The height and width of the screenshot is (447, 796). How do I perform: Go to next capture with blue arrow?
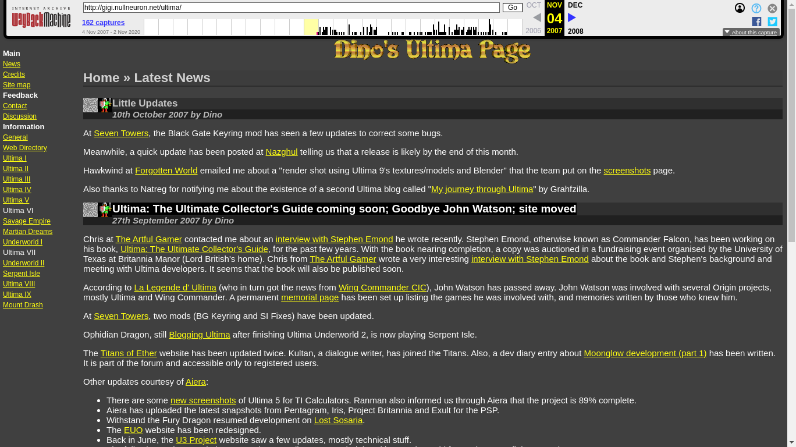pos(571,18)
